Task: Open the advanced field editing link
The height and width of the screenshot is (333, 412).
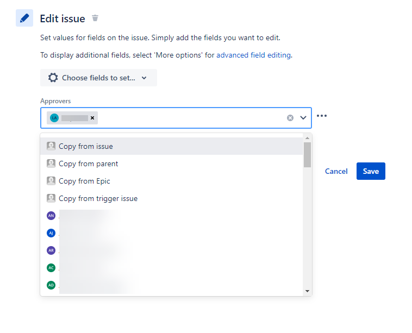Action: [253, 55]
